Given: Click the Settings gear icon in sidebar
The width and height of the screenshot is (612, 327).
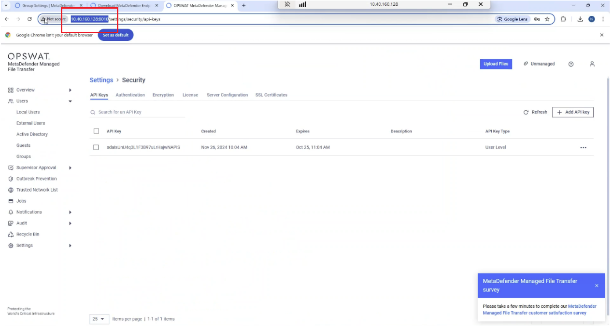Looking at the screenshot, I should (11, 246).
